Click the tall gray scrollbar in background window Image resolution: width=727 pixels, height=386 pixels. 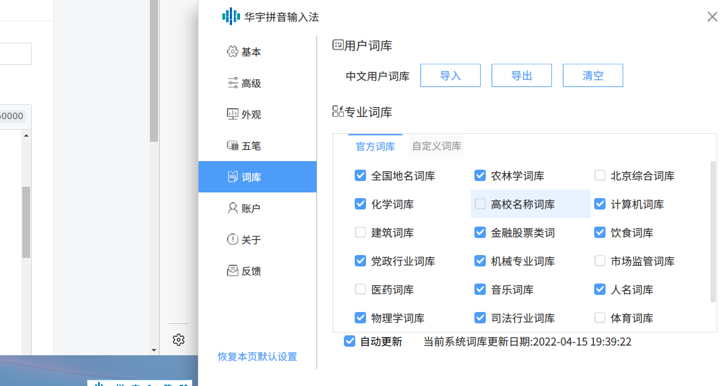click(x=153, y=71)
